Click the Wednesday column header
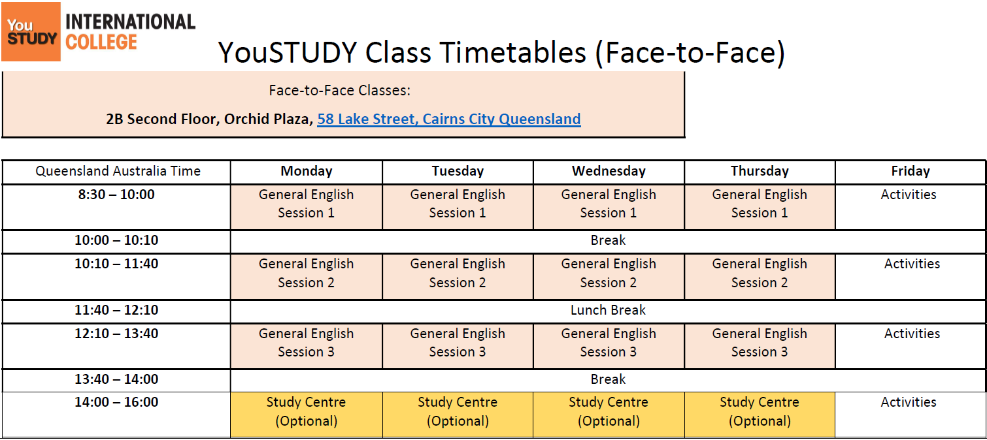 click(609, 172)
